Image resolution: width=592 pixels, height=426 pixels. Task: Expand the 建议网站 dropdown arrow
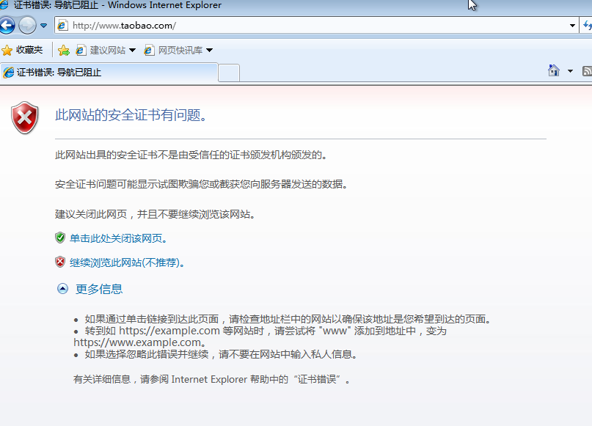pos(132,50)
